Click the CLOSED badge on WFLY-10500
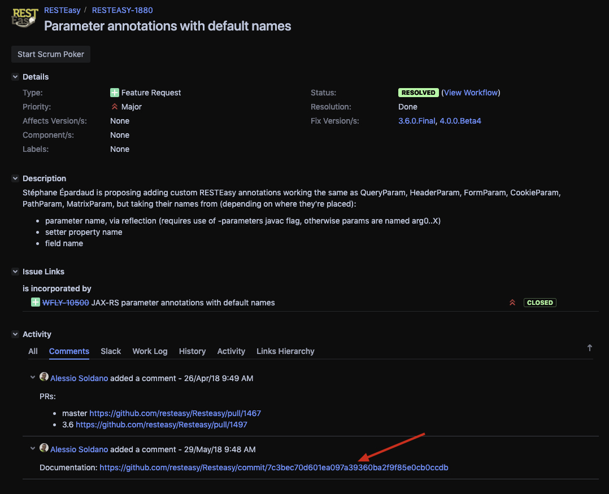609x494 pixels. point(540,302)
